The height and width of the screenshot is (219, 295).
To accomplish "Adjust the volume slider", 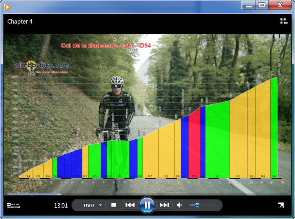I will [x=203, y=205].
